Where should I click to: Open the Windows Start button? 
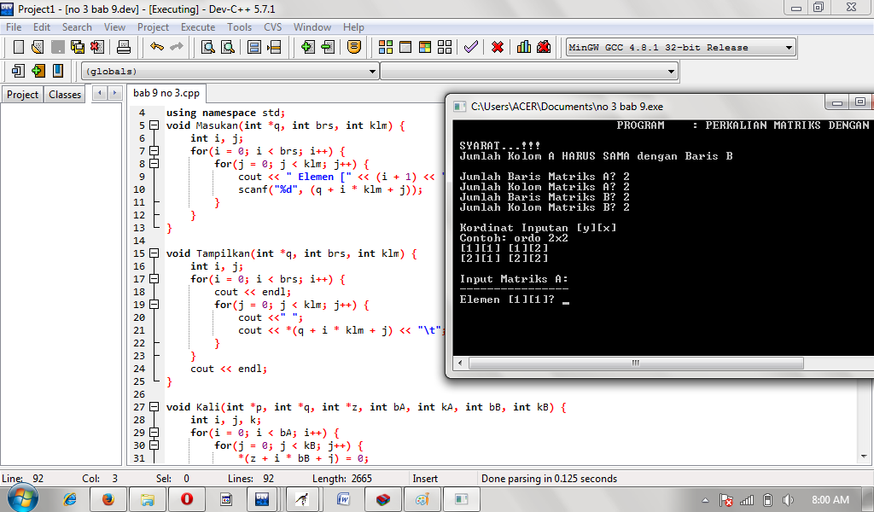(x=22, y=498)
